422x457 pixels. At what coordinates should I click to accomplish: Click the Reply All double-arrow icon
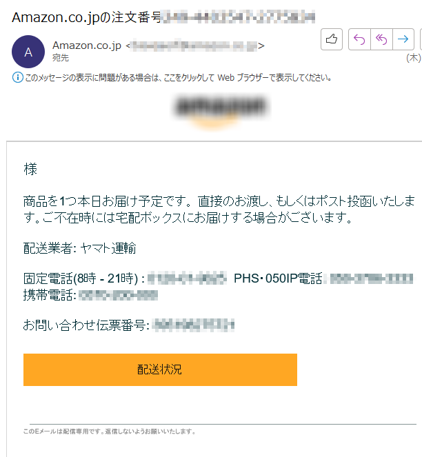(x=381, y=39)
